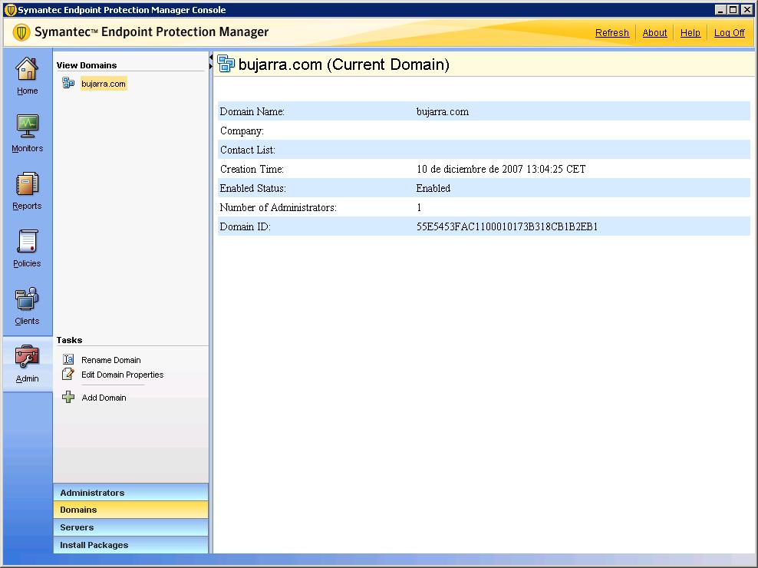Open the Policies scroll icon
The width and height of the screenshot is (758, 568).
(x=27, y=242)
